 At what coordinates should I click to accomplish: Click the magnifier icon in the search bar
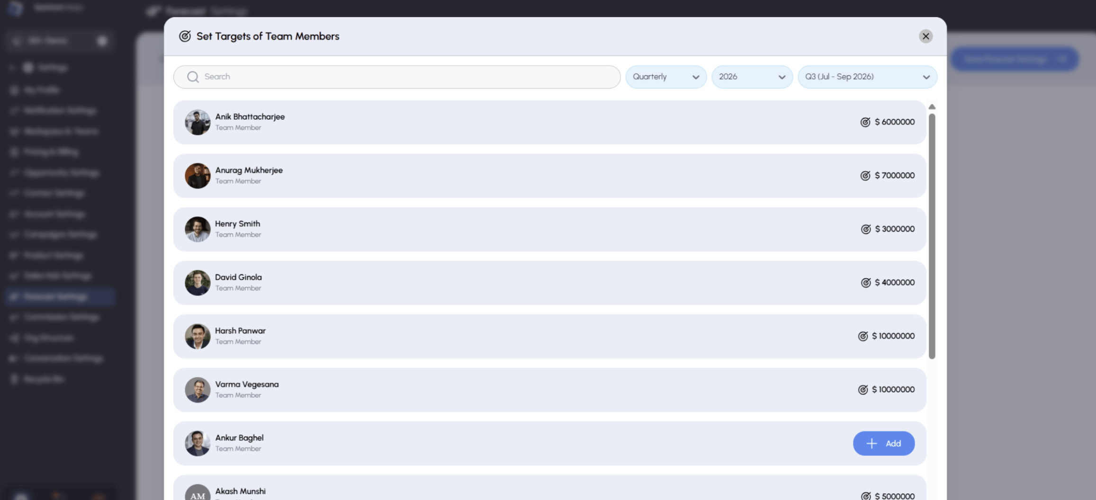click(x=193, y=77)
